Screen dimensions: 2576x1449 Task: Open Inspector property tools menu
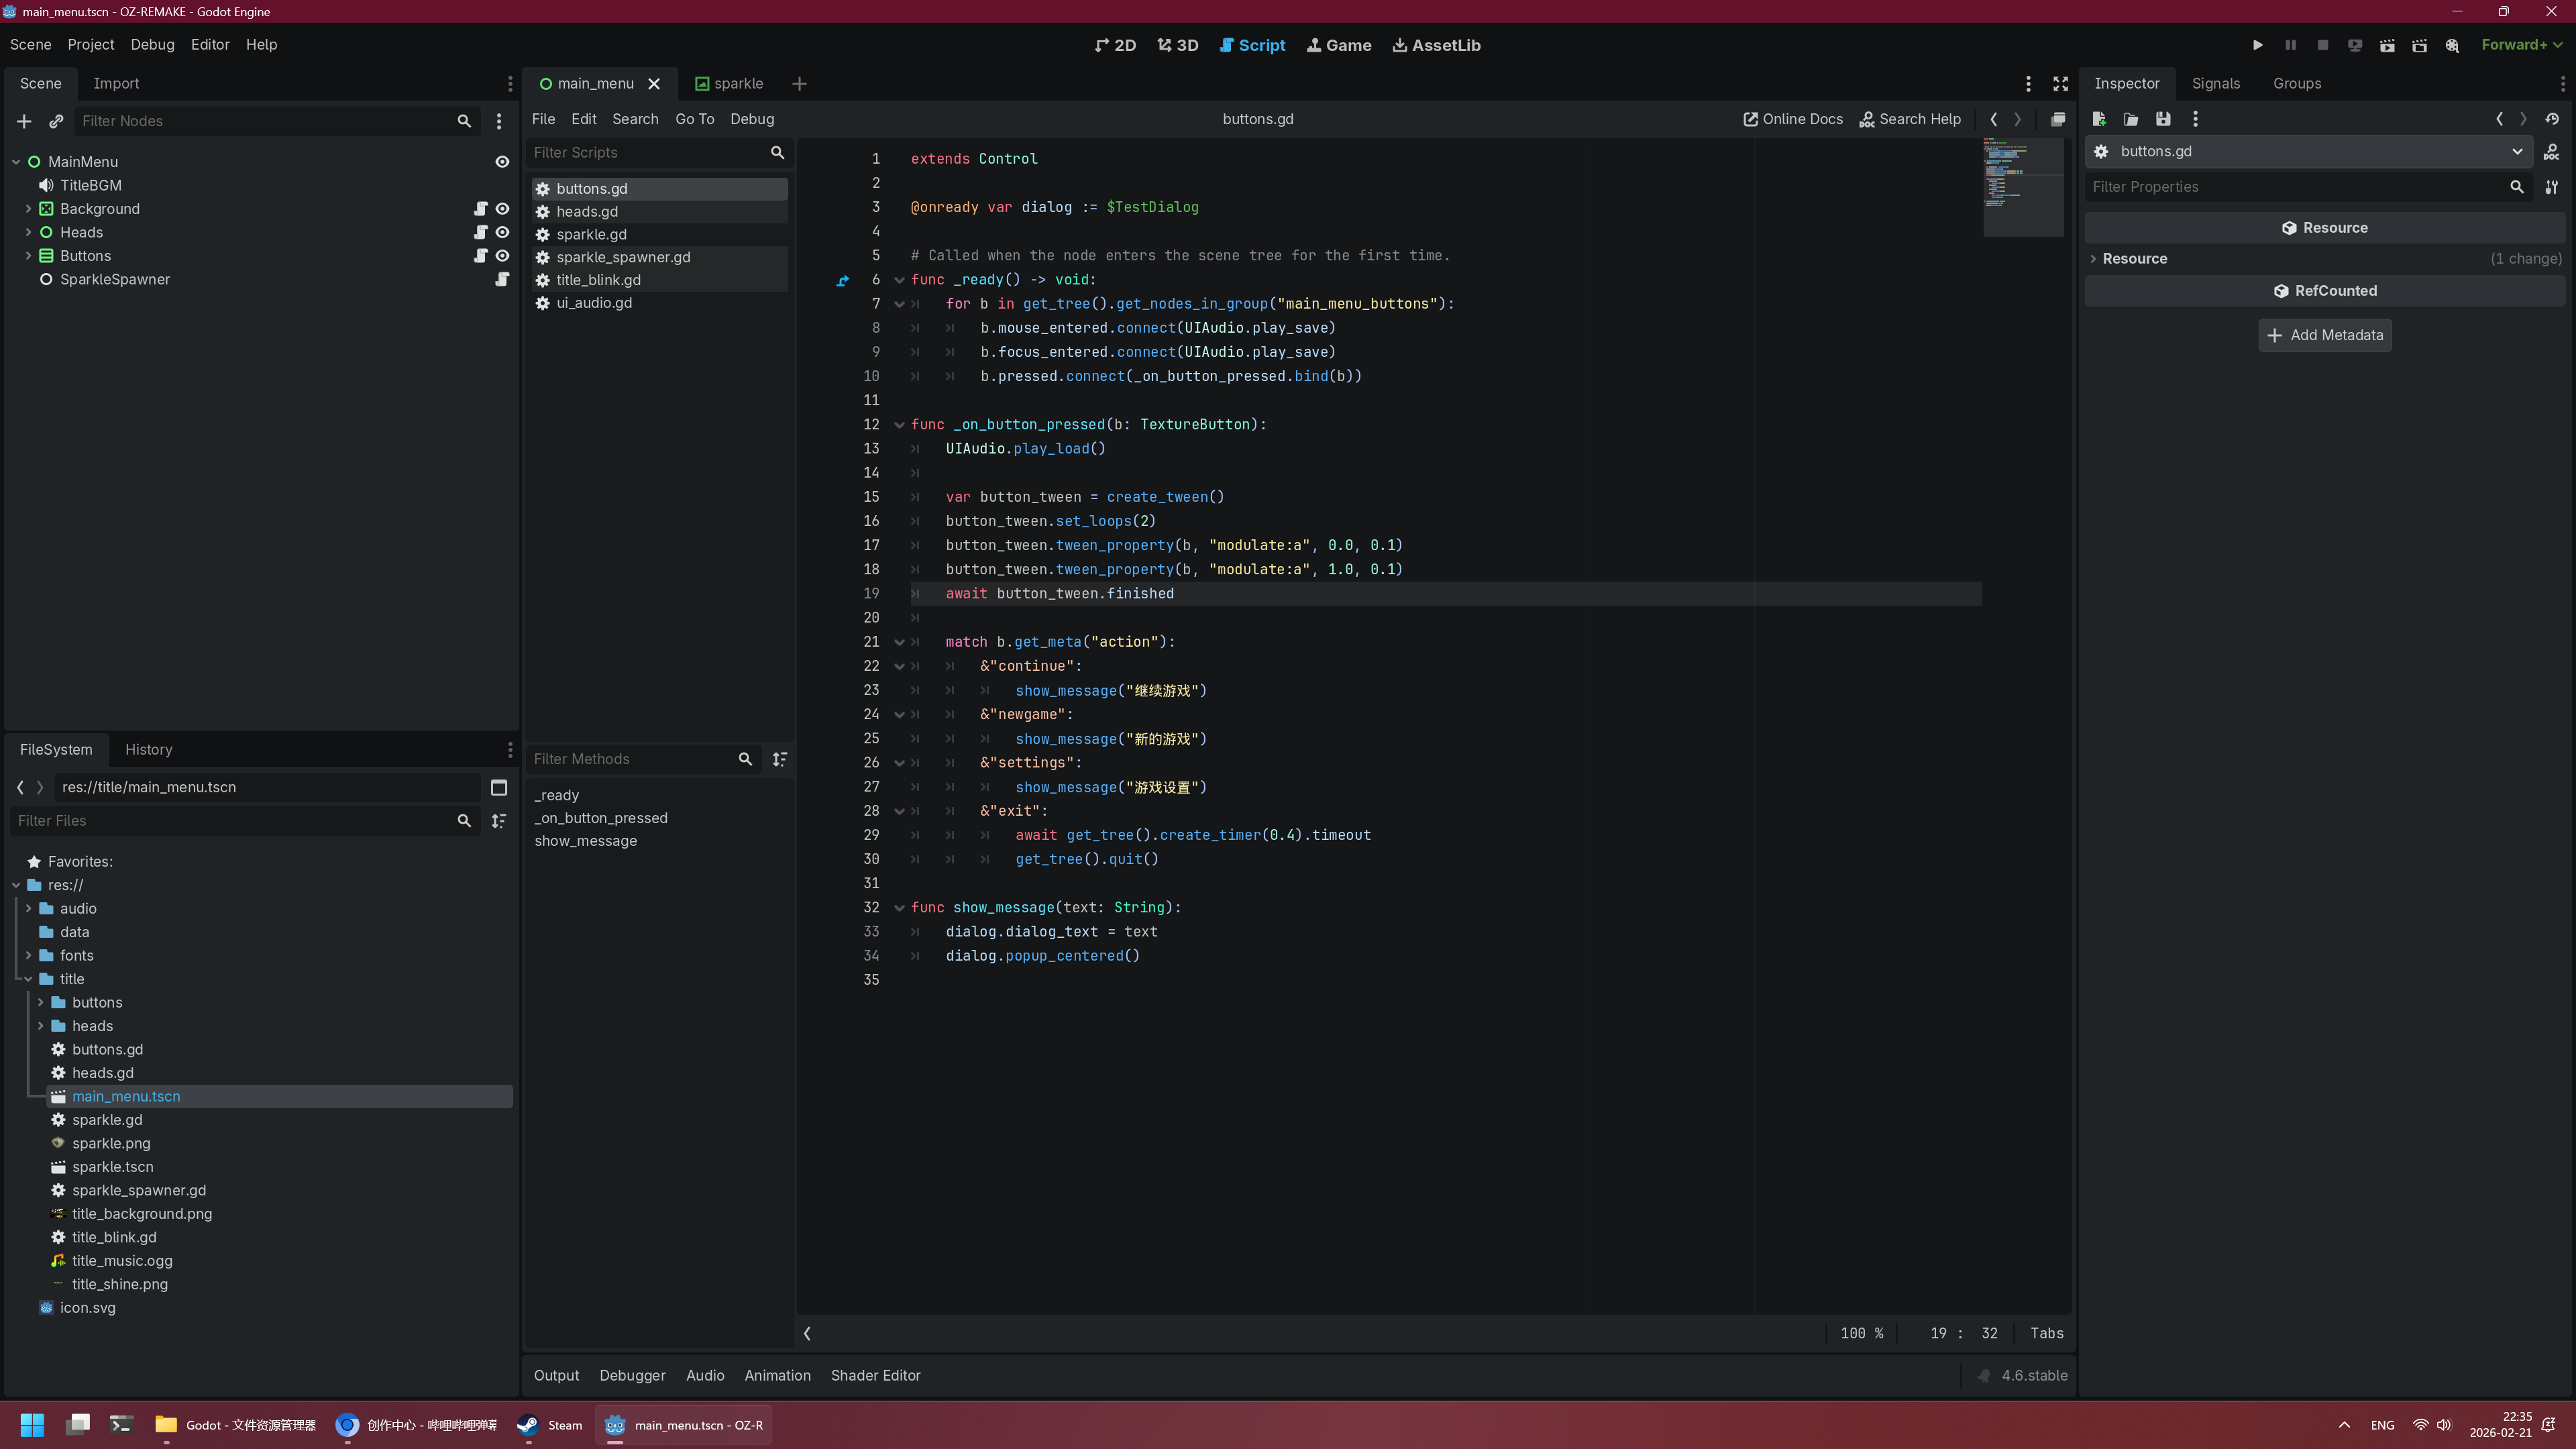2552,187
